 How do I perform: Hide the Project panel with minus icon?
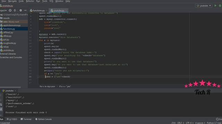point(25,10)
